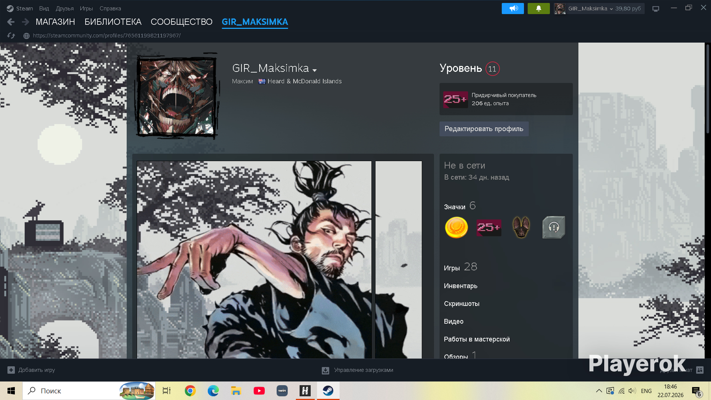Open the 1win taskbar app
Image resolution: width=711 pixels, height=400 pixels.
(282, 391)
